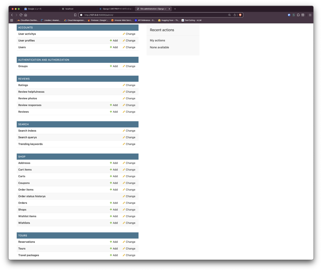
Task: Open the Brave Shields lion icon
Action: 240,15
